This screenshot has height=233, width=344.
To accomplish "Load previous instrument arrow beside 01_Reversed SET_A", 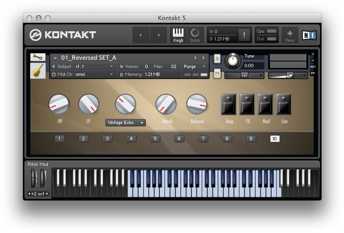I will point(195,57).
